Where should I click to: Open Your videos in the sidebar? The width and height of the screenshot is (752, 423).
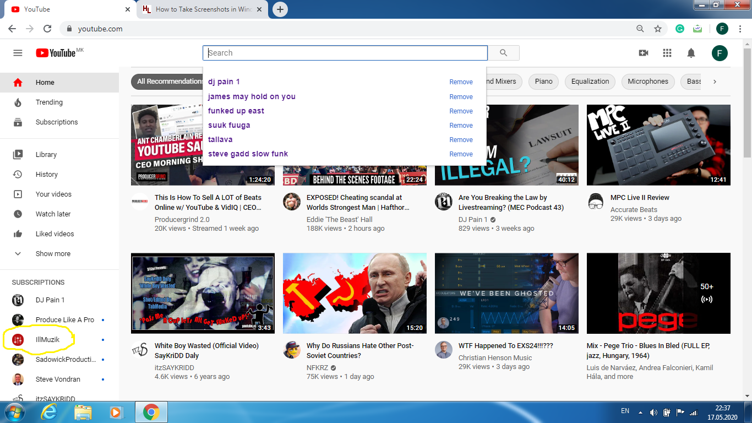tap(59, 194)
